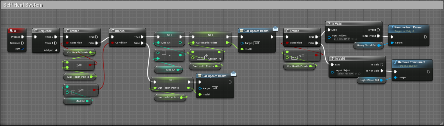Click the 1 value field on the subtract node

[164, 53]
